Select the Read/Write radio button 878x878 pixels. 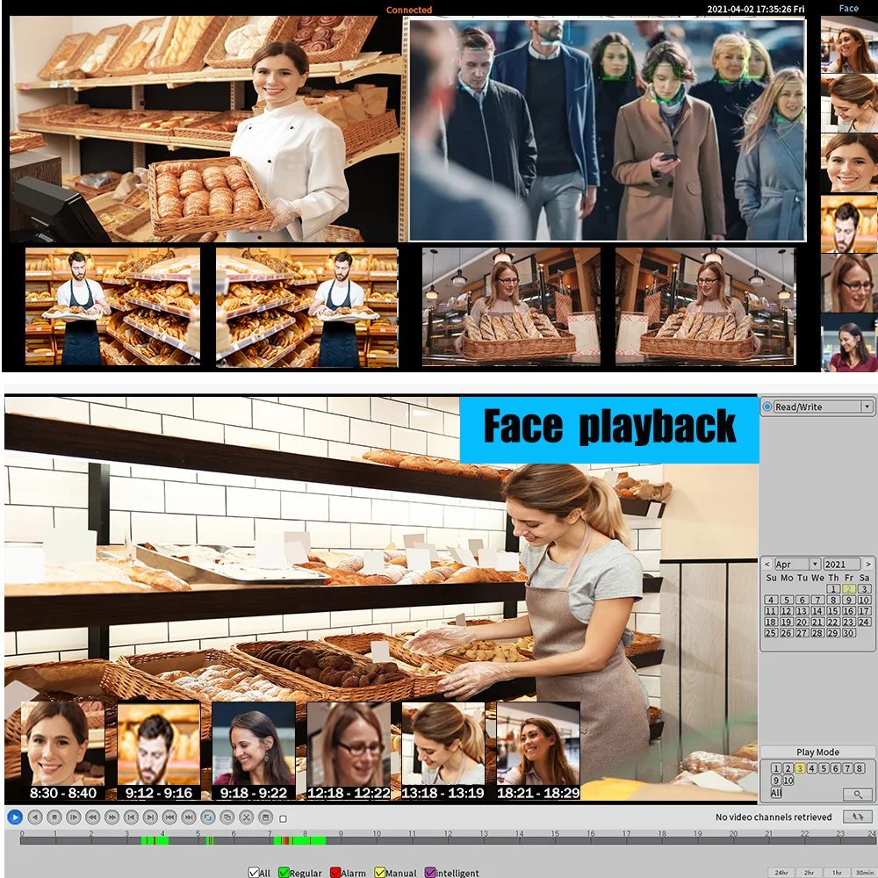(x=767, y=407)
